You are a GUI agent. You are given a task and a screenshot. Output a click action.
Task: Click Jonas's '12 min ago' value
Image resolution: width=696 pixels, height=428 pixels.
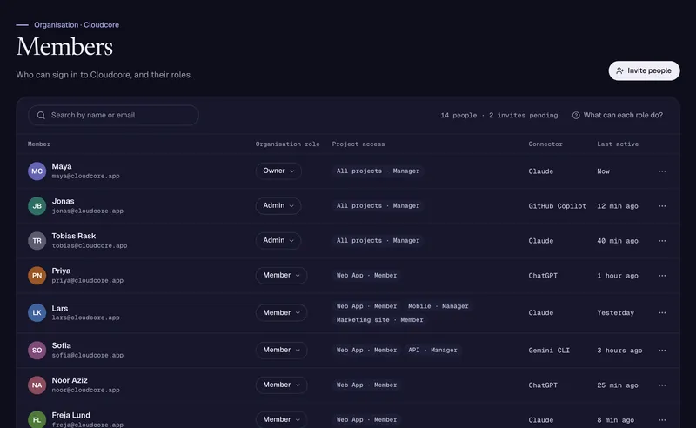point(618,206)
